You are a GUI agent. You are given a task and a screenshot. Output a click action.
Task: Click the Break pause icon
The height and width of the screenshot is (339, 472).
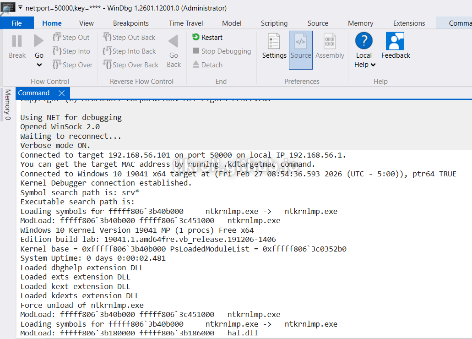pyautogui.click(x=17, y=42)
